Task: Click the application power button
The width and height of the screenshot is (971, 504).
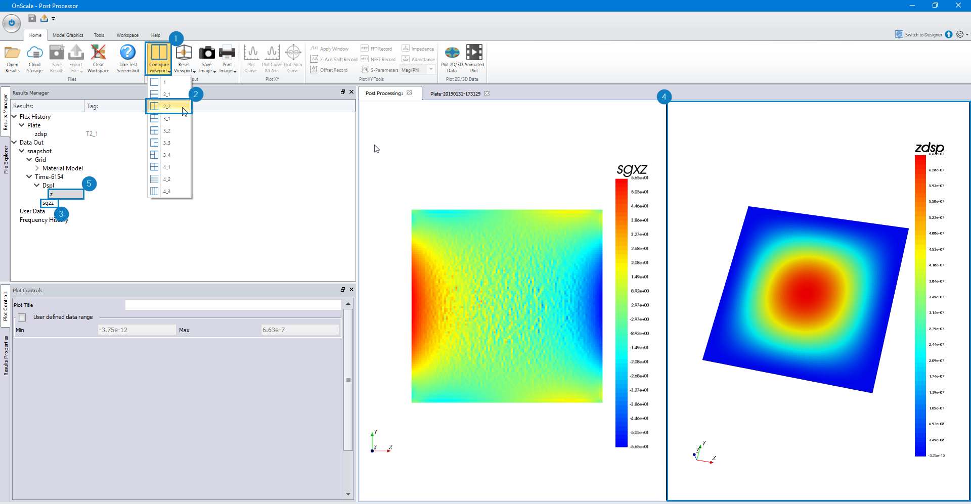Action: pyautogui.click(x=12, y=23)
